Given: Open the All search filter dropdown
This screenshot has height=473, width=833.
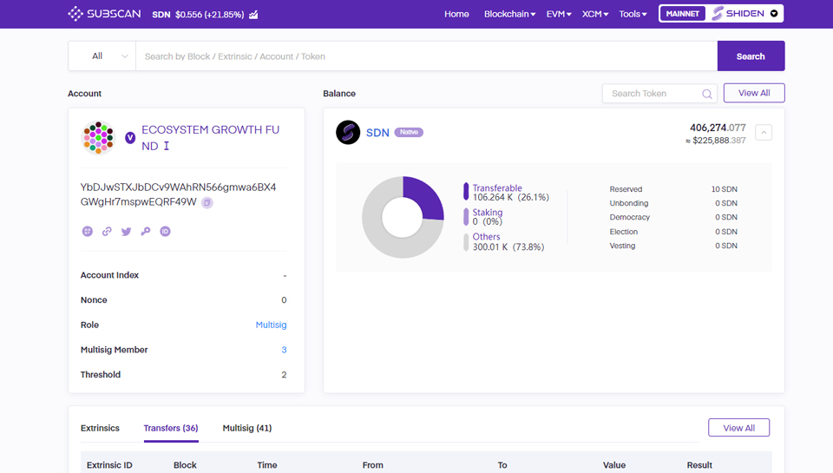Looking at the screenshot, I should pyautogui.click(x=102, y=56).
